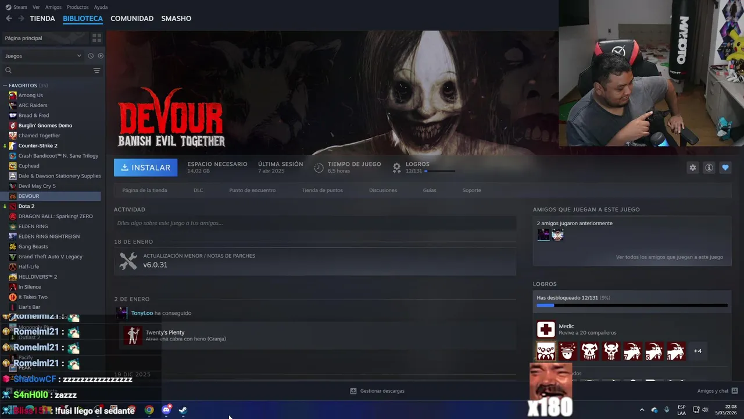Open the Juegos dropdown filter
The width and height of the screenshot is (744, 419).
click(x=43, y=56)
